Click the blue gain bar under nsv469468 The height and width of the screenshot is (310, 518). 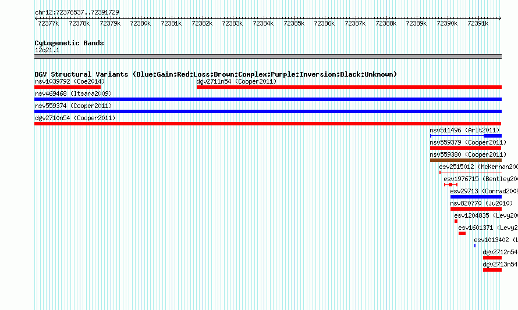pos(268,99)
